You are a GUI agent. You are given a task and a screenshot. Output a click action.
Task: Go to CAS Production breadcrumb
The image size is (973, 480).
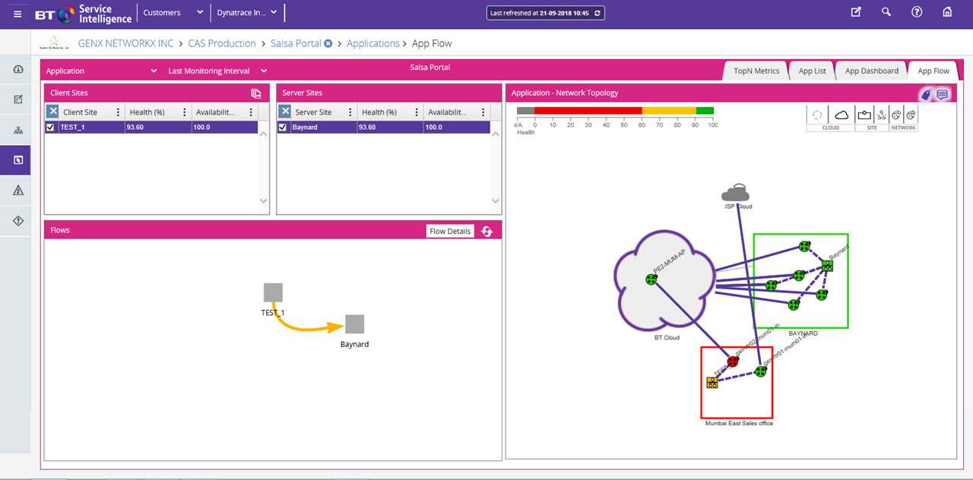click(x=222, y=43)
